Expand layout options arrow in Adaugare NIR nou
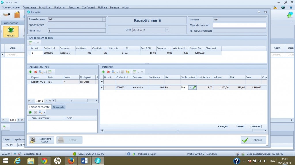This screenshot has height=165, width=295. point(54,72)
